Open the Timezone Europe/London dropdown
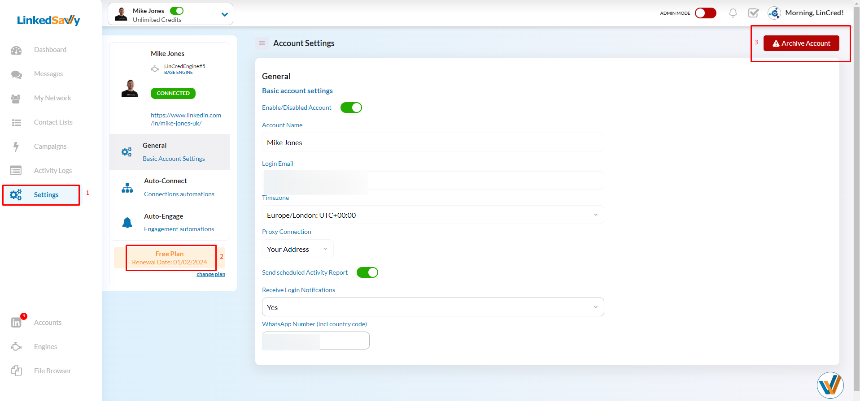This screenshot has width=860, height=401. click(x=433, y=215)
